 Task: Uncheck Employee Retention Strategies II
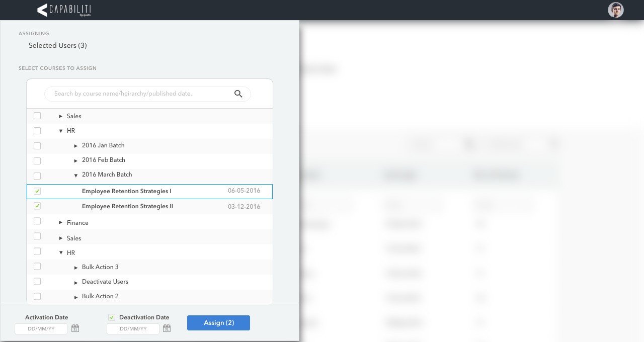[37, 206]
